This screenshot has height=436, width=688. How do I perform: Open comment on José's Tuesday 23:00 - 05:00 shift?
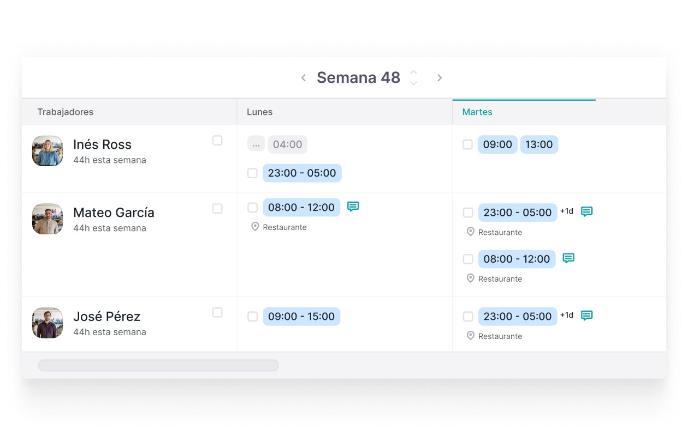pyautogui.click(x=586, y=316)
